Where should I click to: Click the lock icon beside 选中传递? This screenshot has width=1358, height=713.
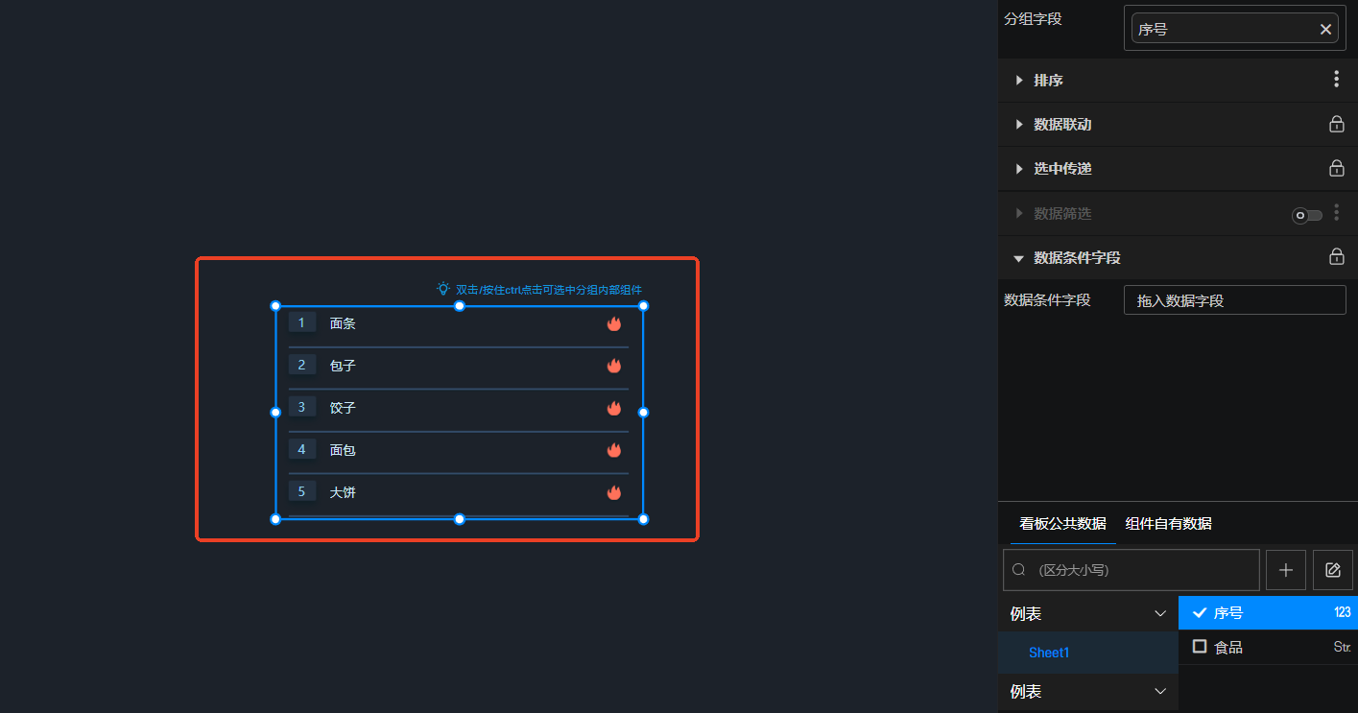(1336, 168)
